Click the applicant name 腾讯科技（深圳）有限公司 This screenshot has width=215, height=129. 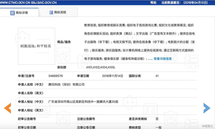tap(66, 84)
